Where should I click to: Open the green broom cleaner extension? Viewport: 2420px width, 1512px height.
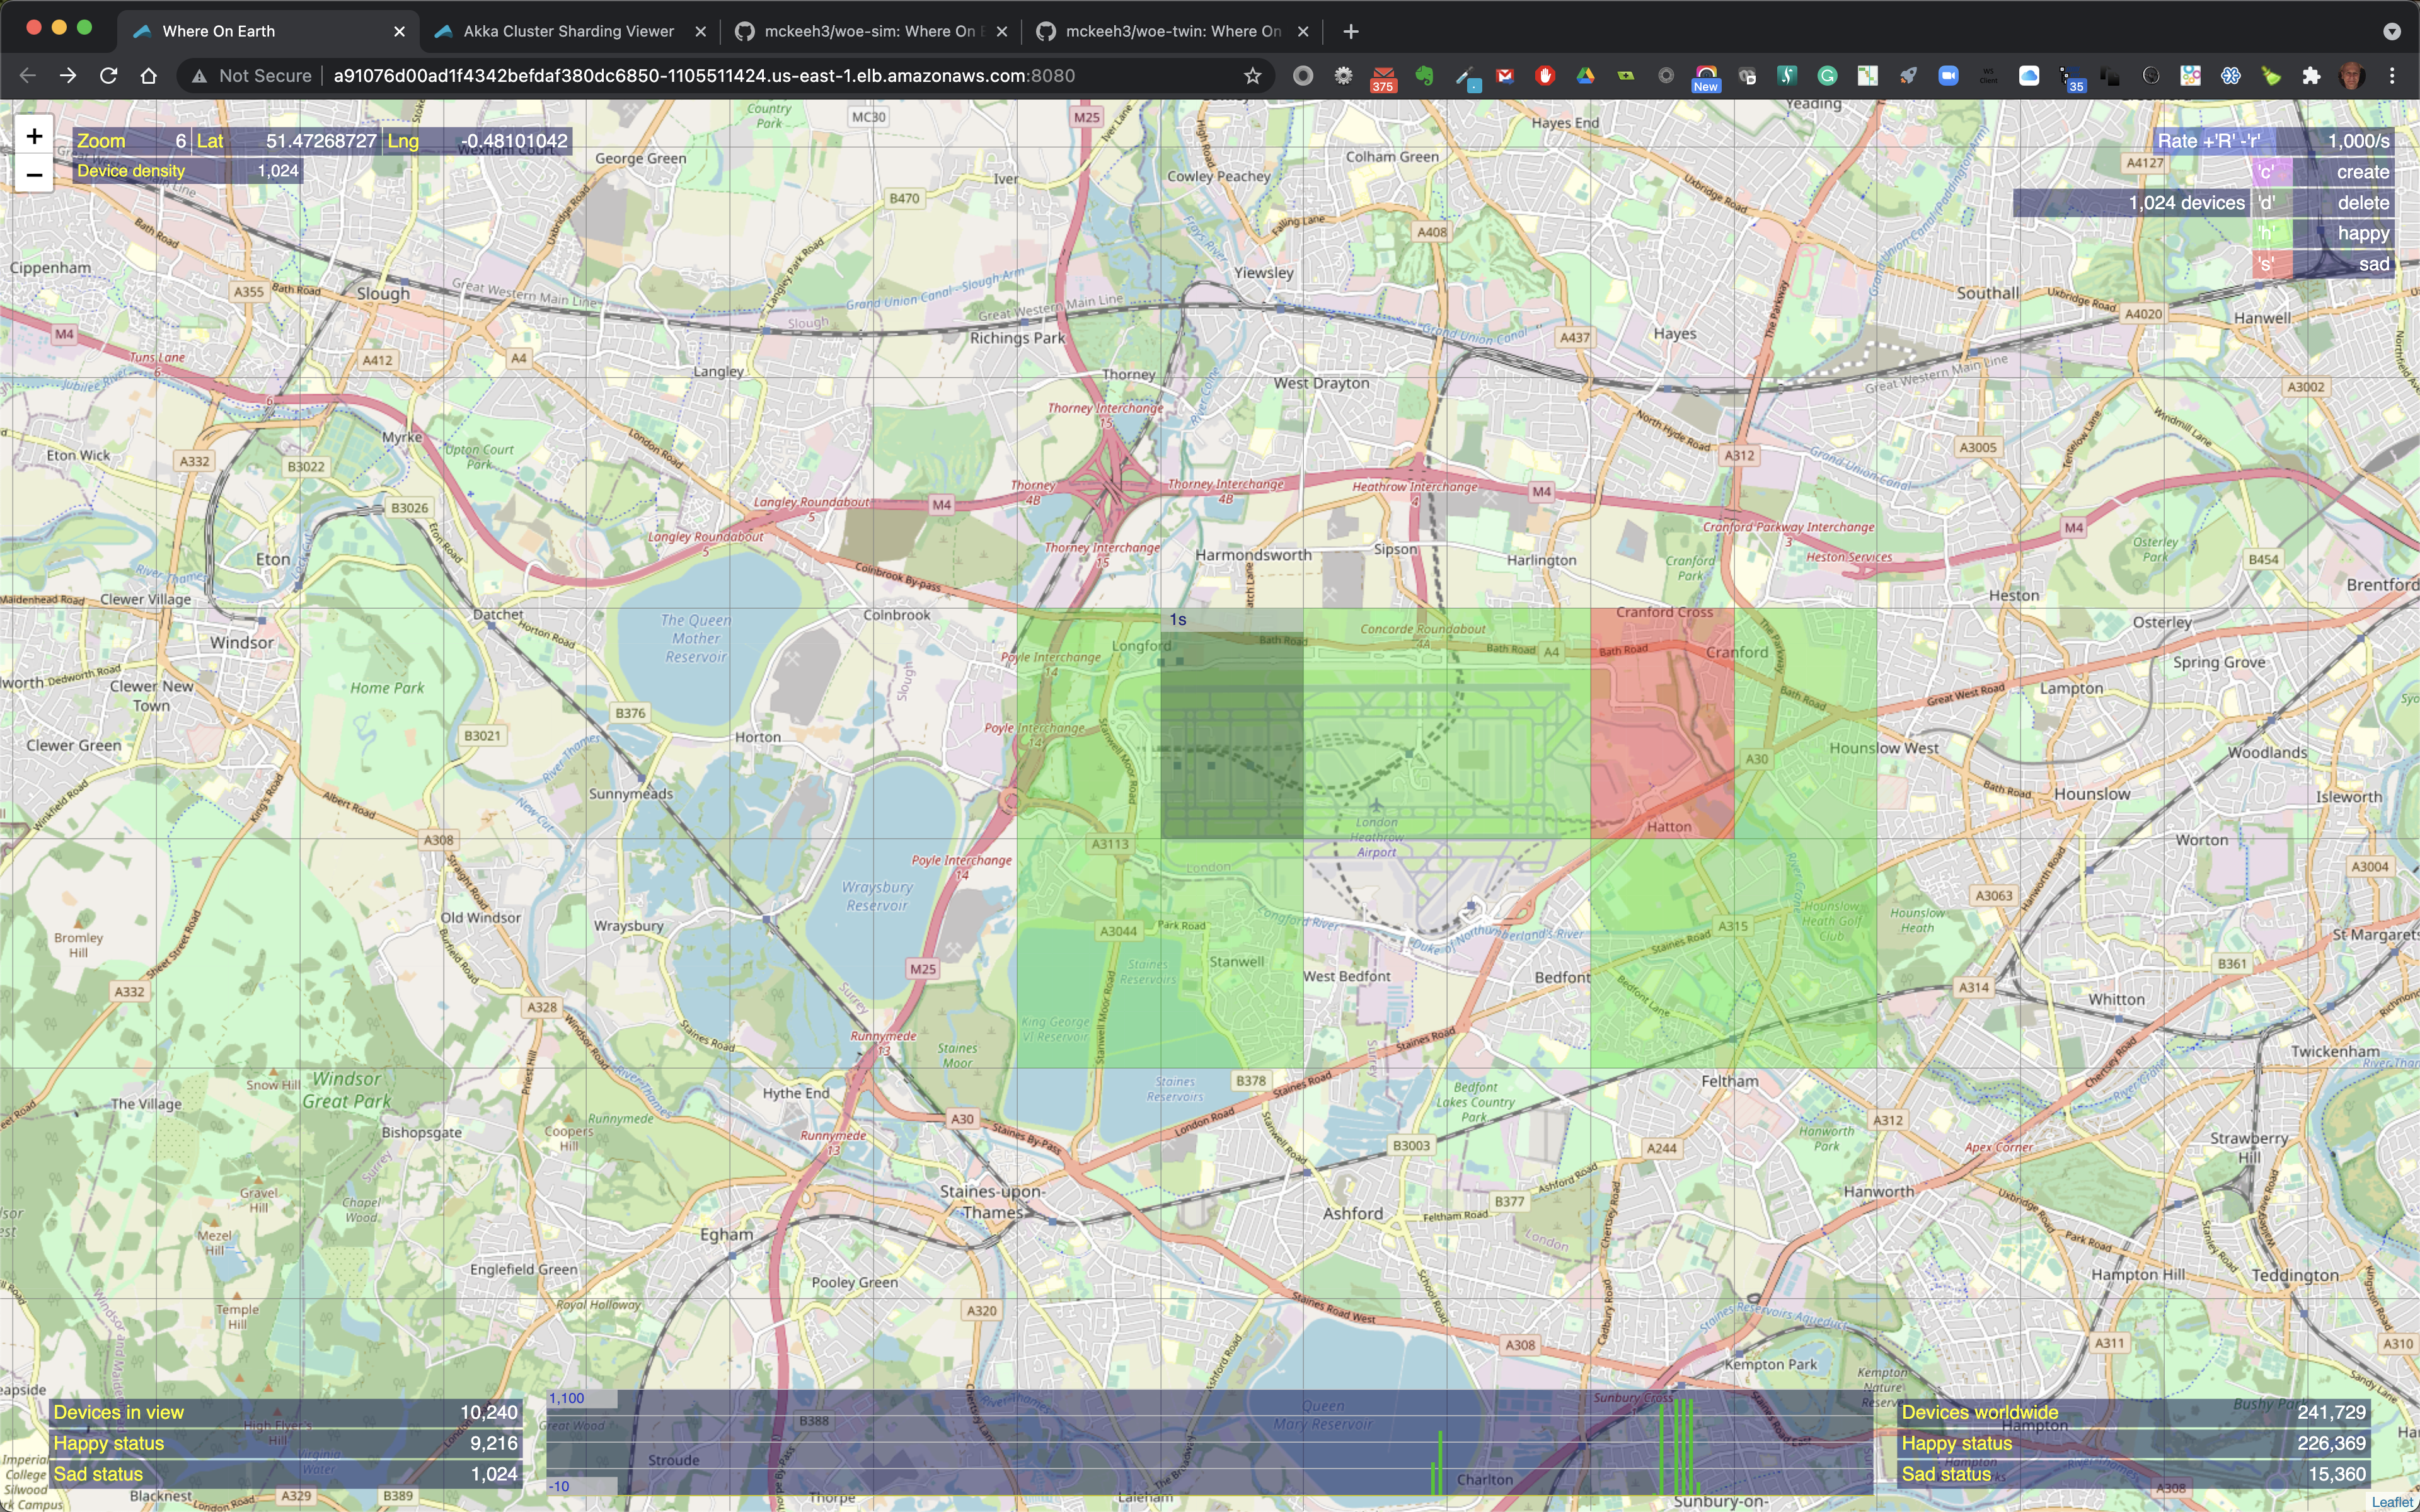point(2271,76)
